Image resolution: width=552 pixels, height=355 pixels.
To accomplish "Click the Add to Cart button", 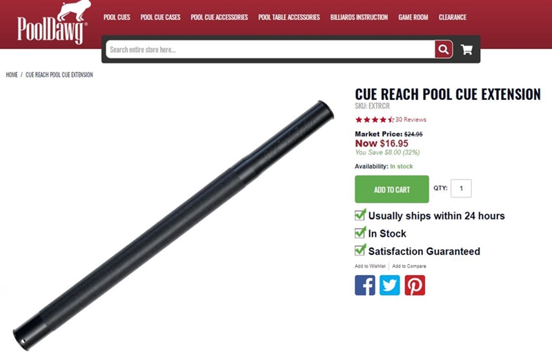I will pos(392,190).
